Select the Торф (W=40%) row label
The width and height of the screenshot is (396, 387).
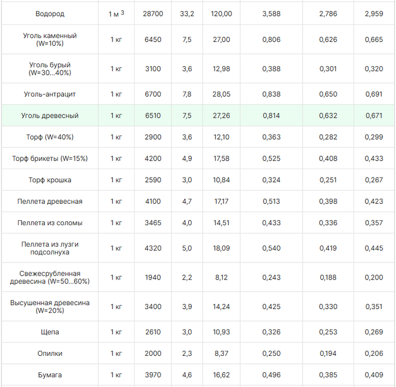(x=50, y=137)
